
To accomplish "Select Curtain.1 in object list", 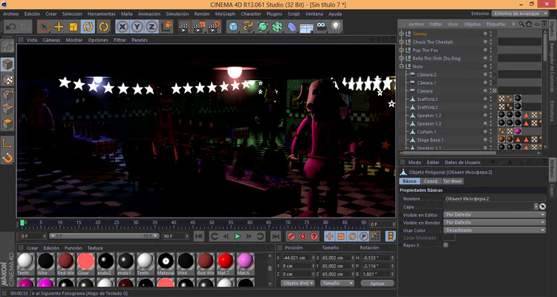I will click(426, 132).
